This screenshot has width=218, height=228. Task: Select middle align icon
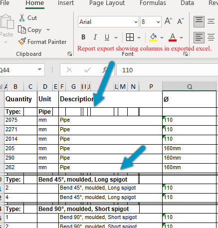211,21
